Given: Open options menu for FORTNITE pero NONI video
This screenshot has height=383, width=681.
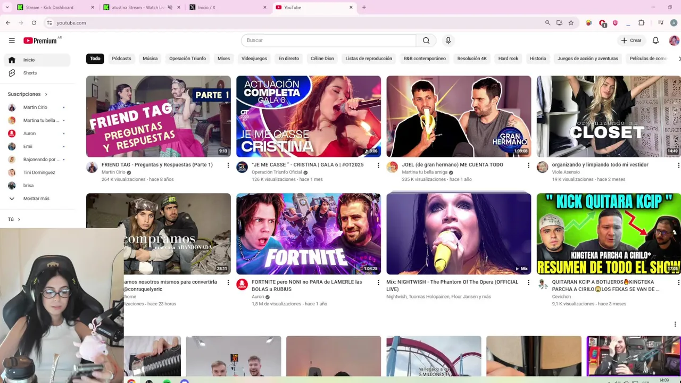Looking at the screenshot, I should [378, 283].
